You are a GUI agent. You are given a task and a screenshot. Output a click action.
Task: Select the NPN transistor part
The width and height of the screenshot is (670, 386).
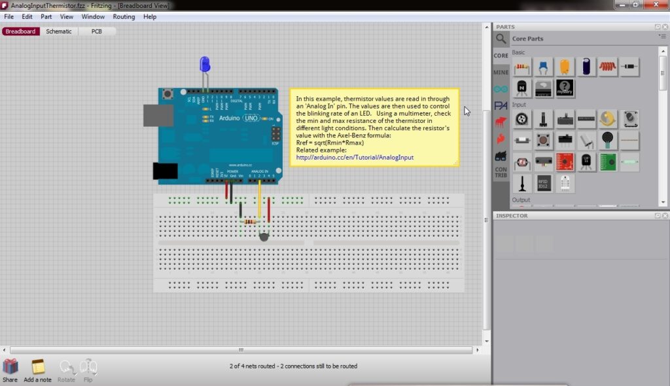521,88
